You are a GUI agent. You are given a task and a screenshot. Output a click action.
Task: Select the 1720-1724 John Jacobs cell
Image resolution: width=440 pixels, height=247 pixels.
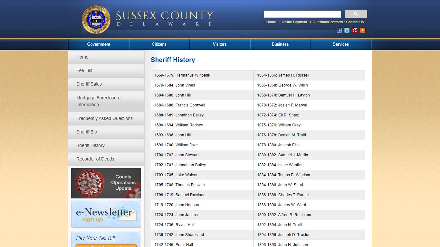click(202, 215)
